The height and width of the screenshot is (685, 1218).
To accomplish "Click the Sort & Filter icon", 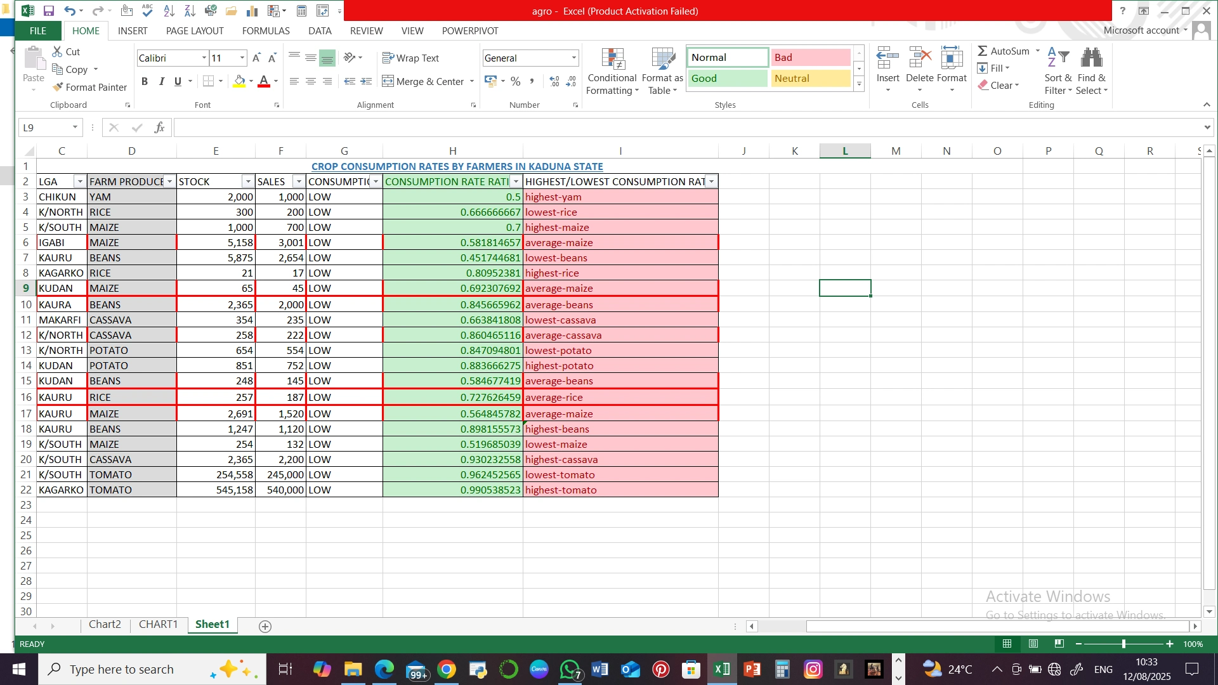I will (1058, 59).
